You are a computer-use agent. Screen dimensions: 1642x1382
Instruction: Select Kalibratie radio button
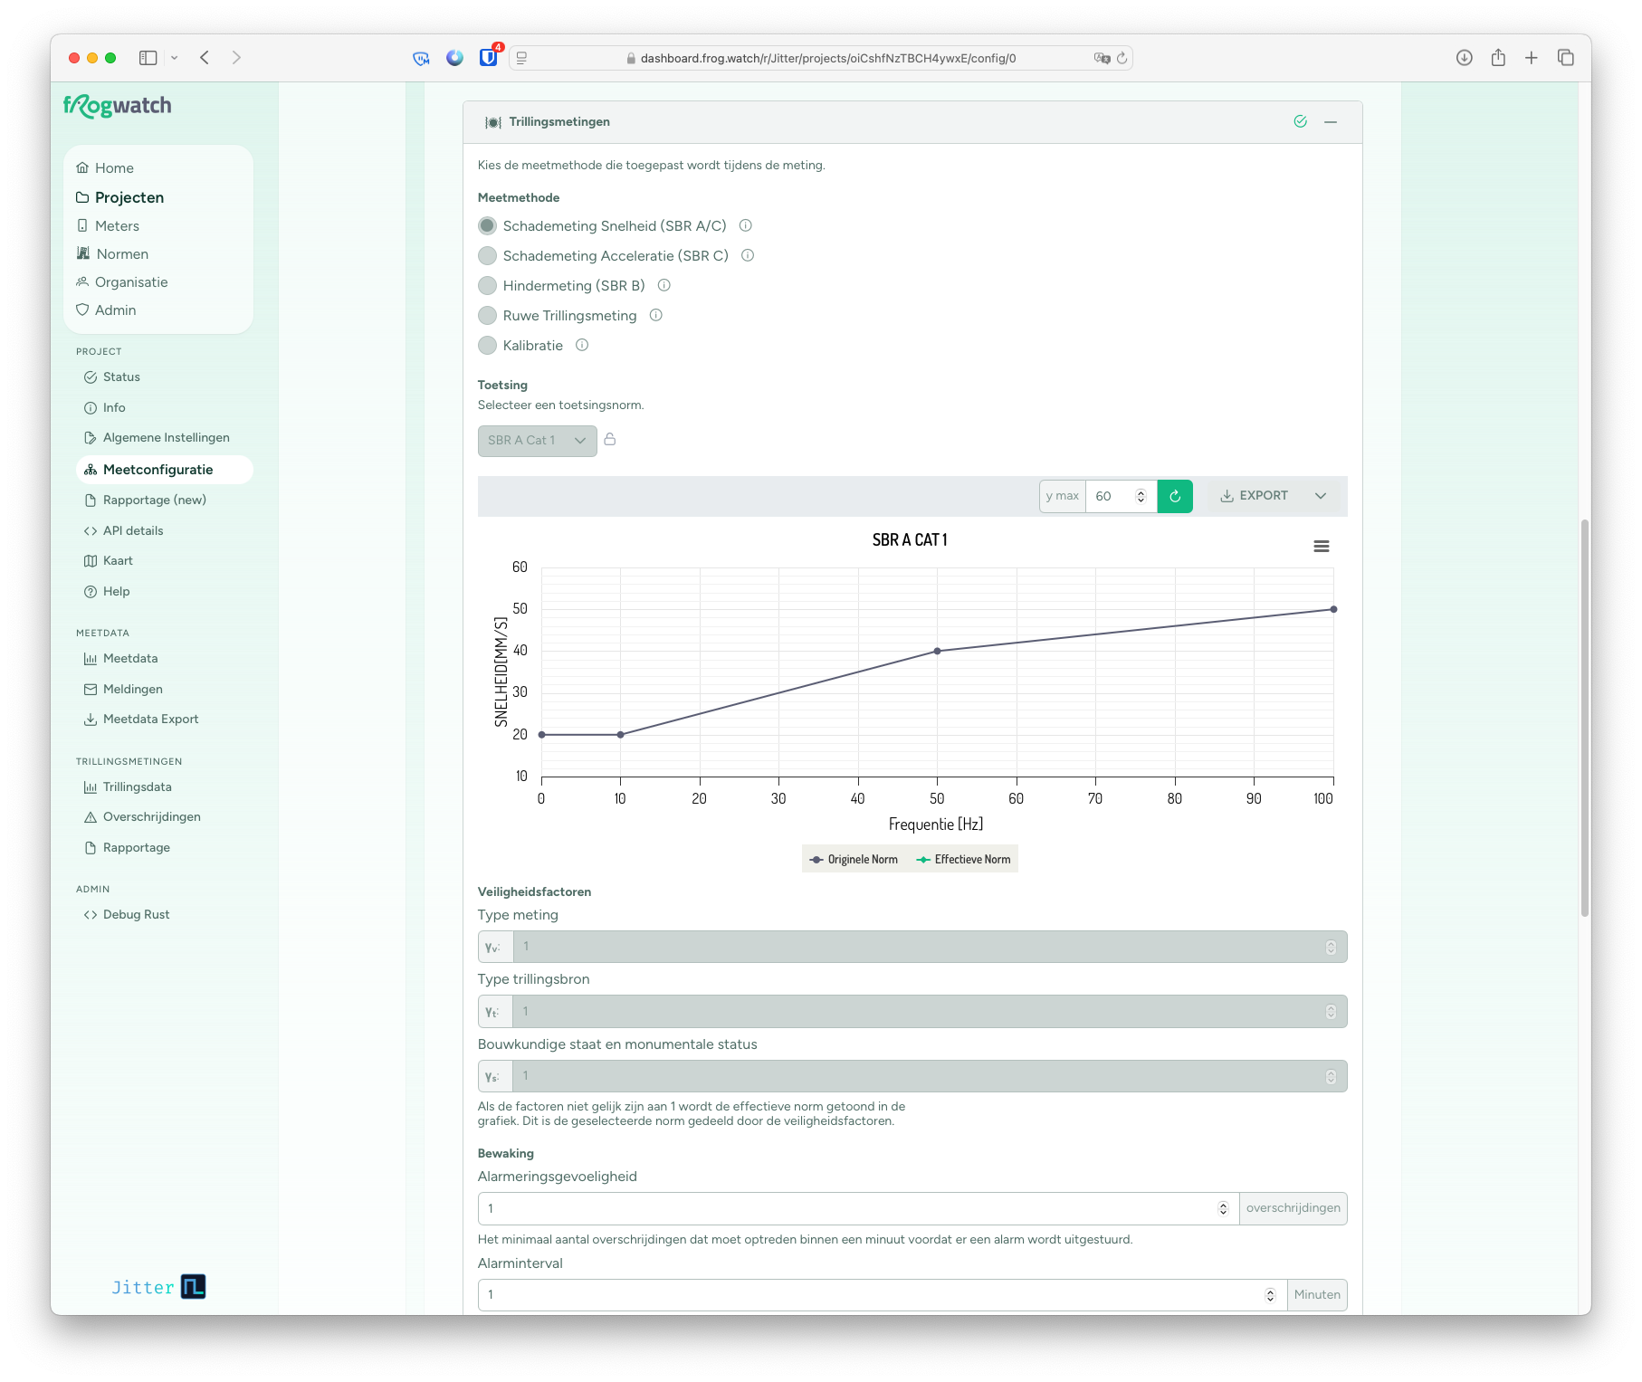(487, 345)
